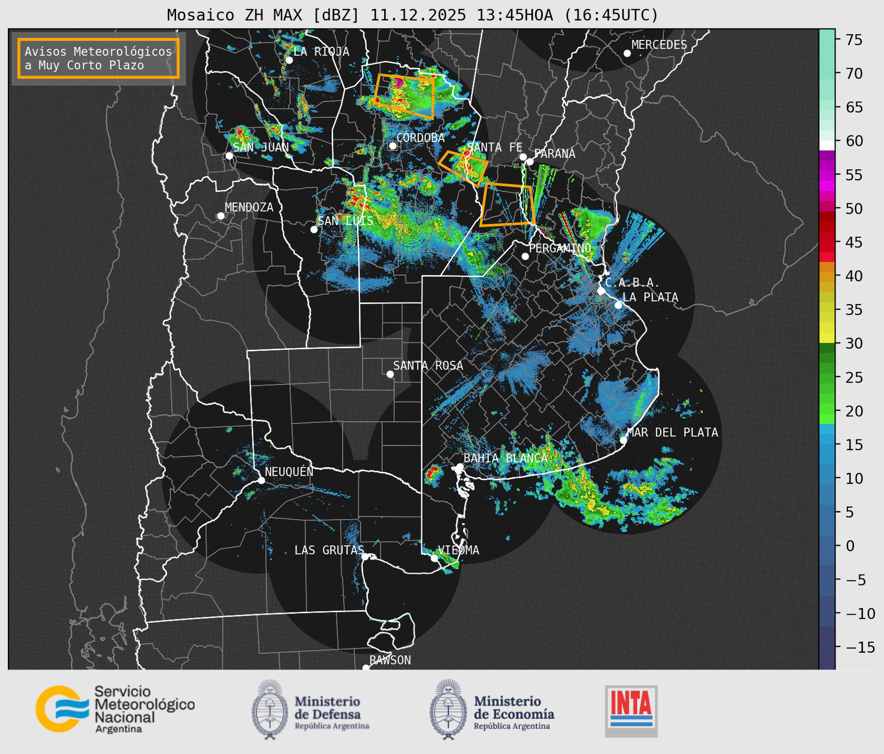Click the Mendoza city marker dot
The image size is (884, 754).
[221, 216]
